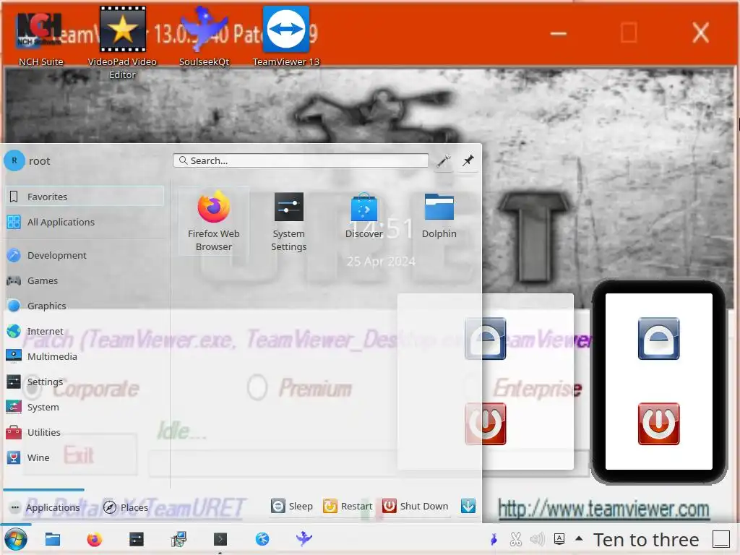Click the root user avatar

point(14,160)
